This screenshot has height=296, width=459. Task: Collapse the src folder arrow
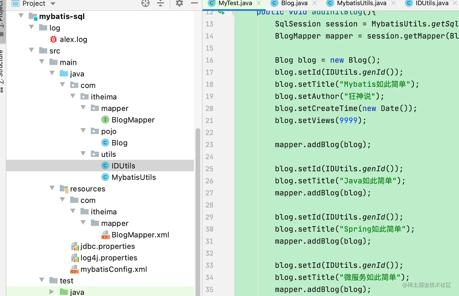click(31, 50)
